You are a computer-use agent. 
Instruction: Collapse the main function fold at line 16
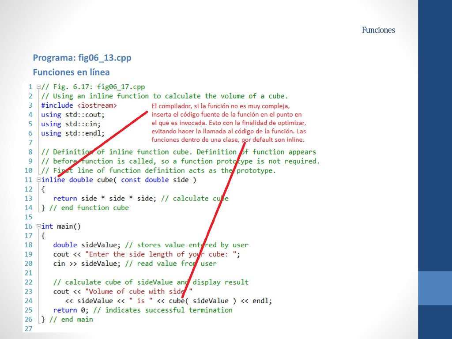coord(38,226)
